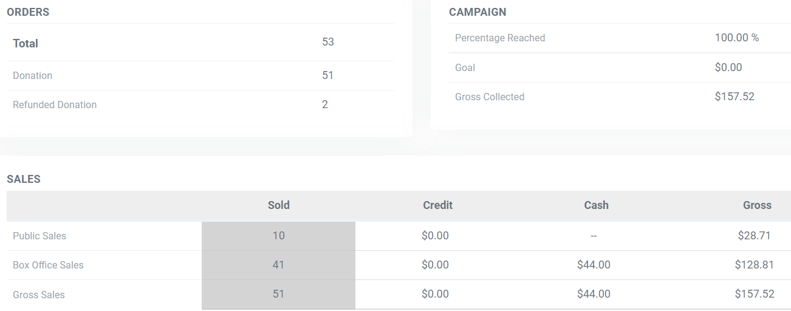Click the Cash column header

[596, 205]
